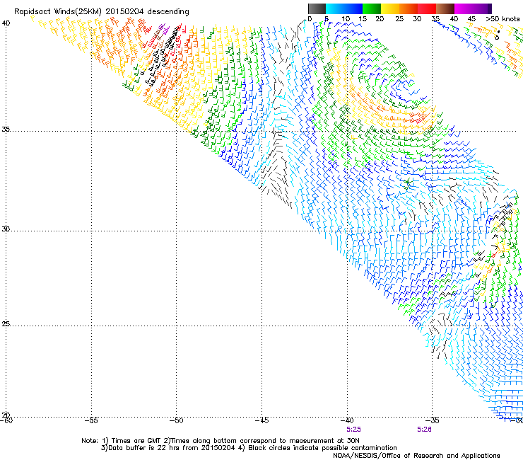Click the yellow 20-25 knots legend swatch

coord(390,8)
